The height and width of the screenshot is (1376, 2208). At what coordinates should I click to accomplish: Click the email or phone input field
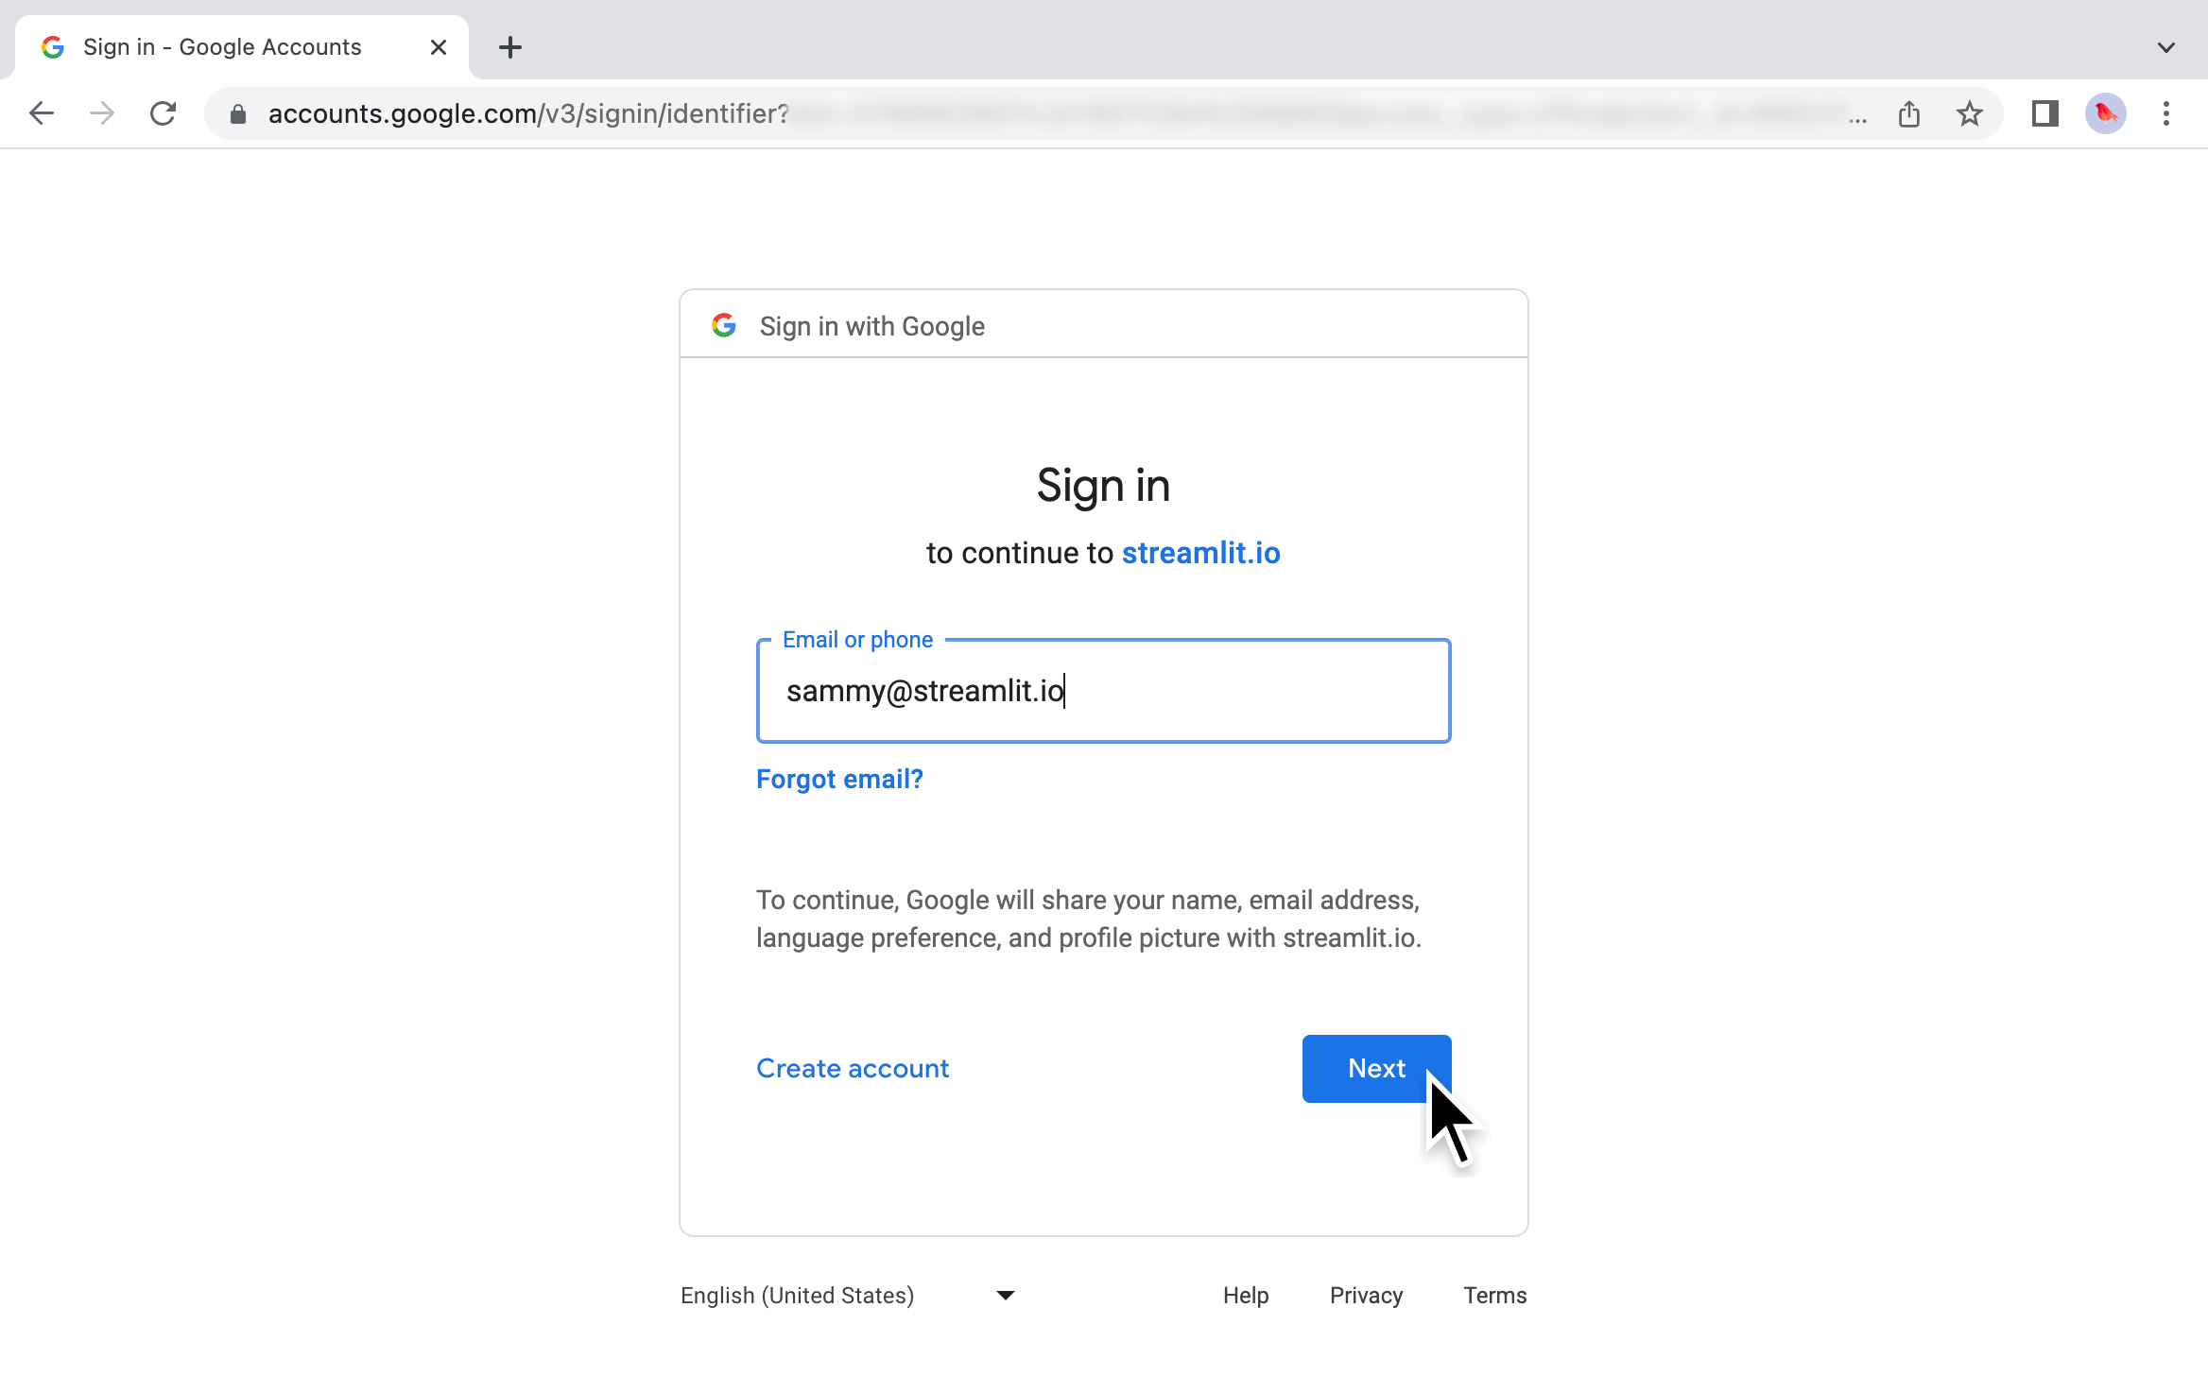(1101, 688)
